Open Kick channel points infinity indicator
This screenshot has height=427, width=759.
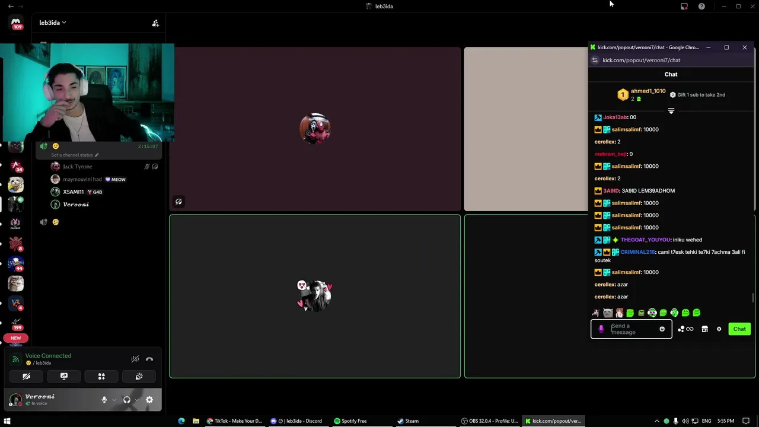tap(685, 329)
